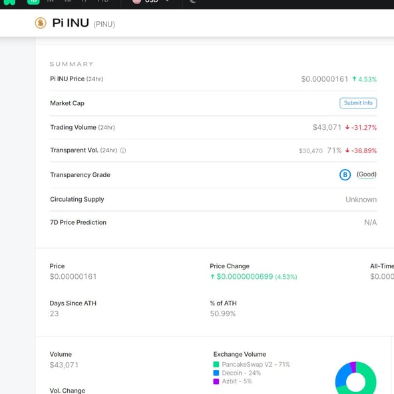Click the 7D Price Prediction label
The image size is (394, 394).
tap(78, 222)
